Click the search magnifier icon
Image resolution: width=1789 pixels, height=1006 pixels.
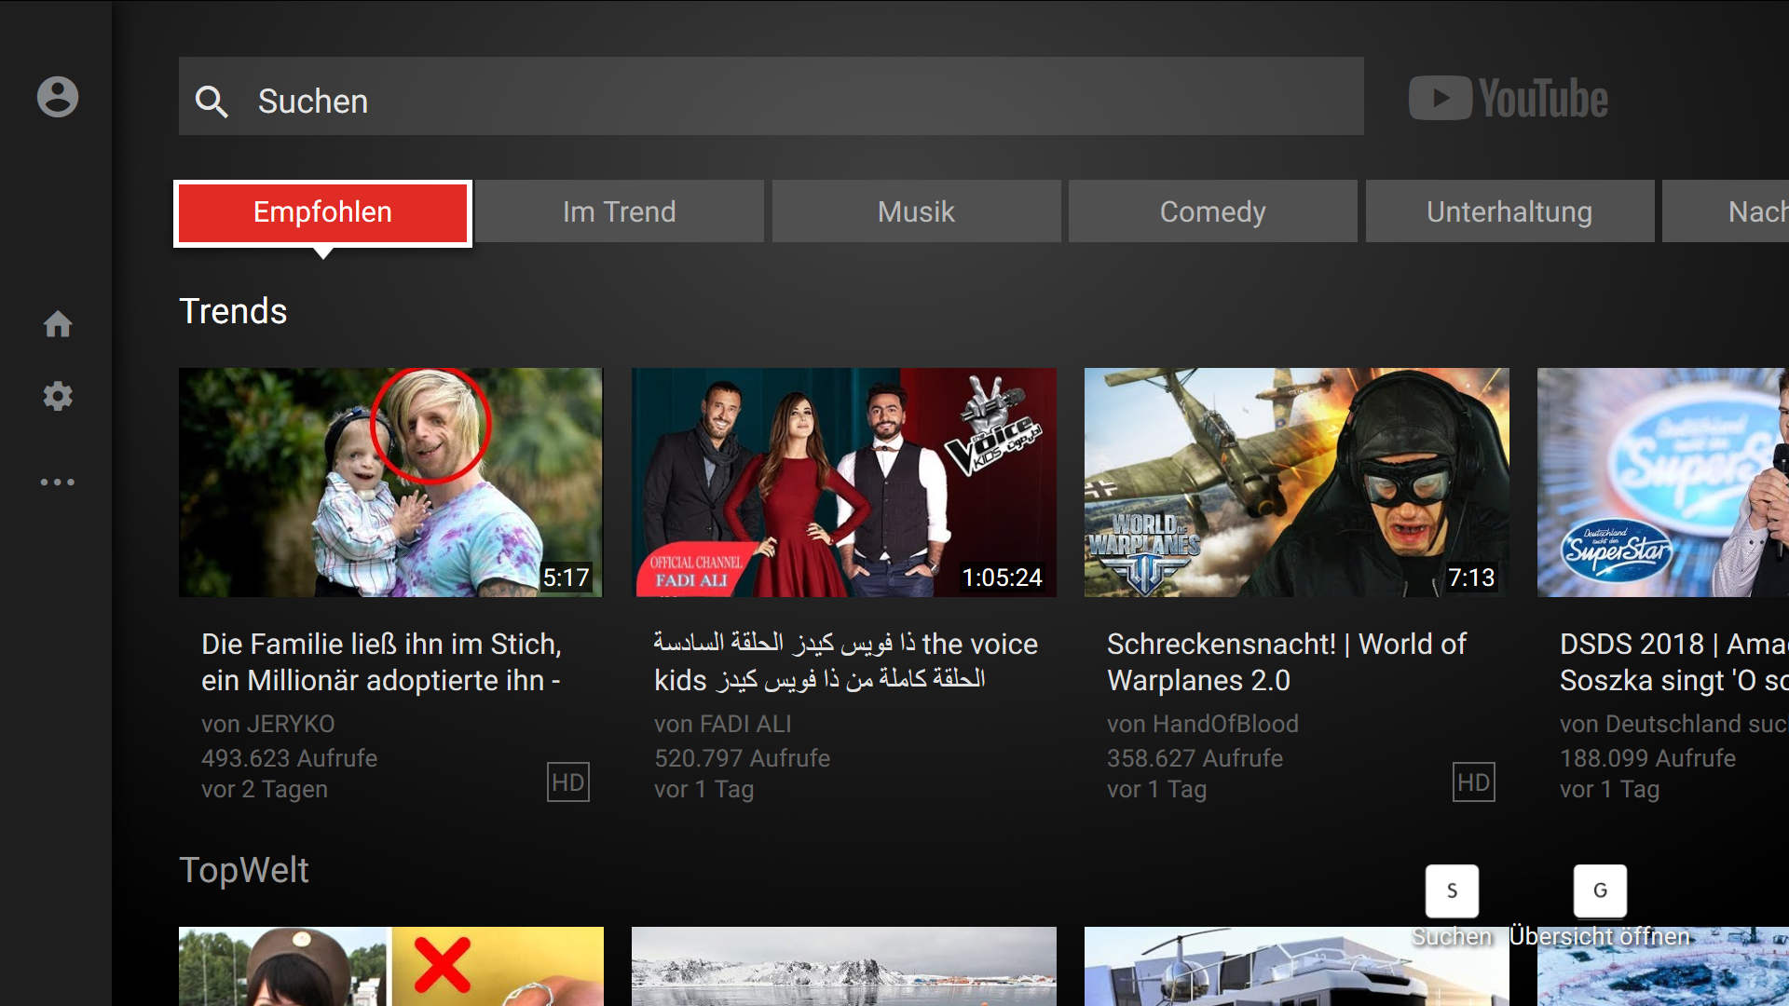click(212, 102)
